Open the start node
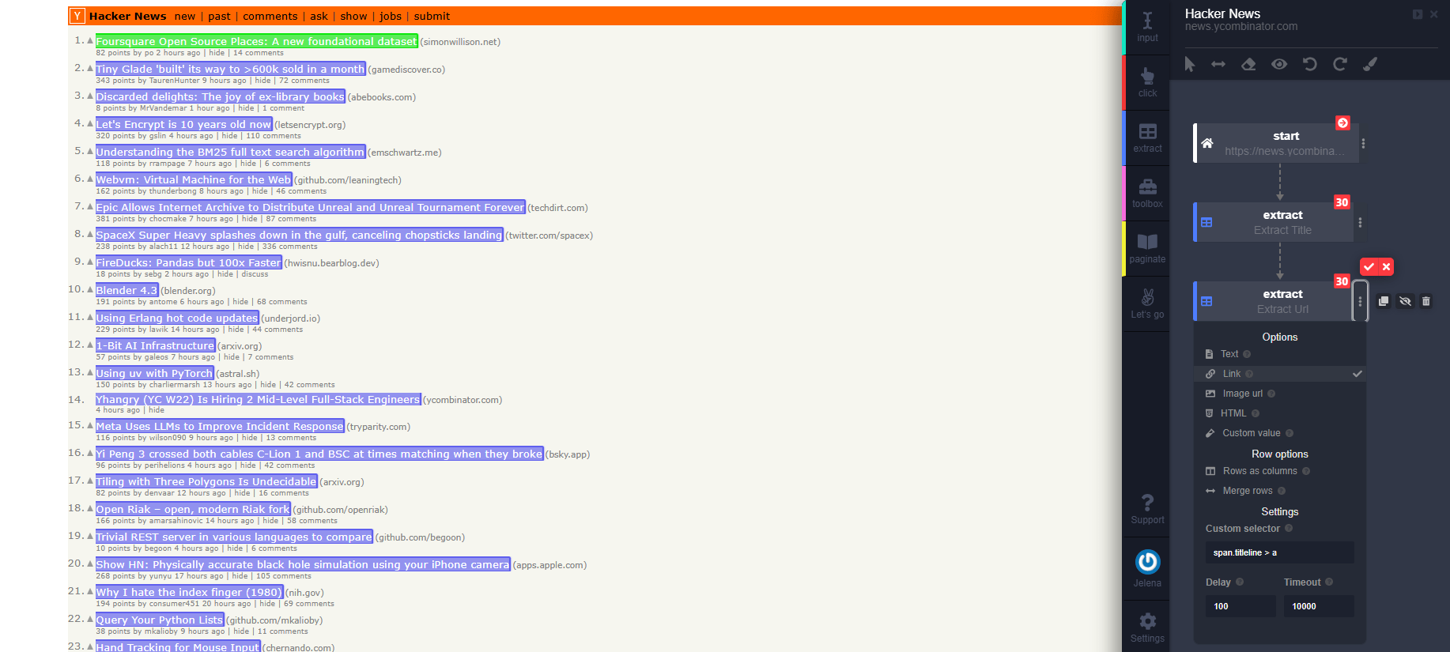 click(x=1275, y=143)
